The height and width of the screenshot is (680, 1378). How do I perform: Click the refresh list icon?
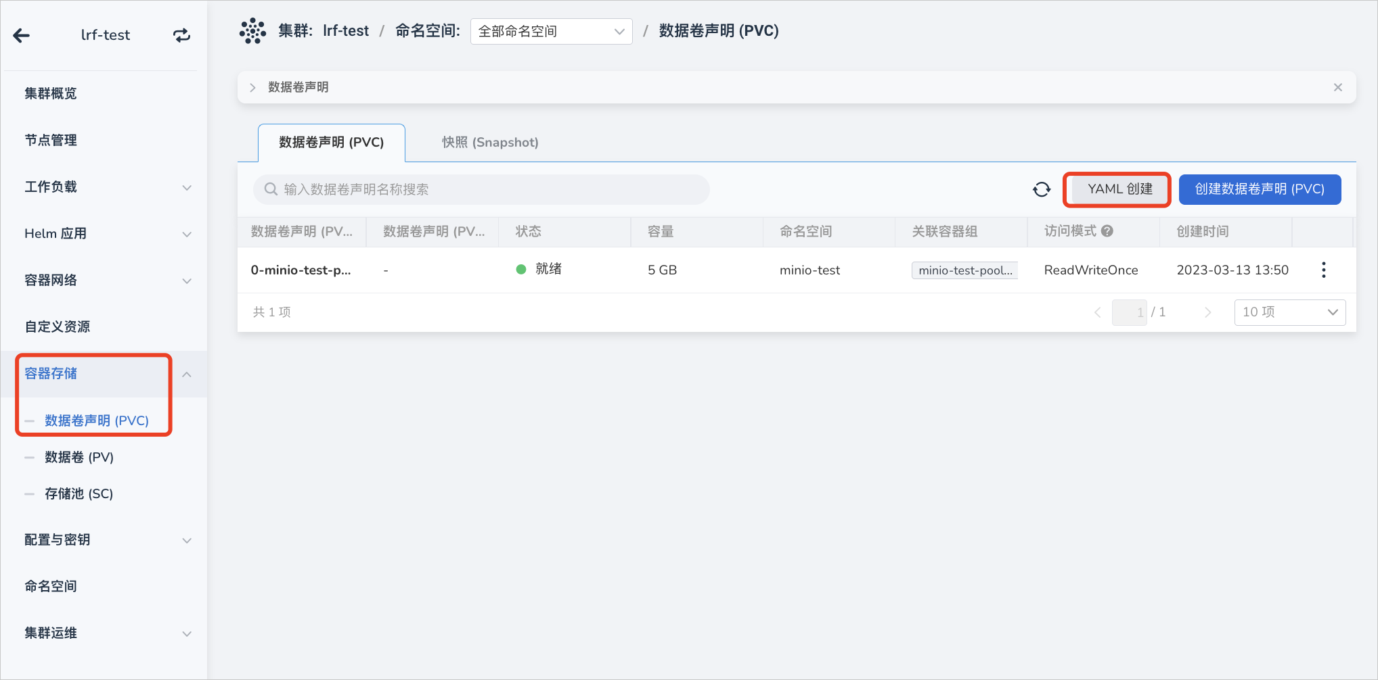click(1042, 189)
